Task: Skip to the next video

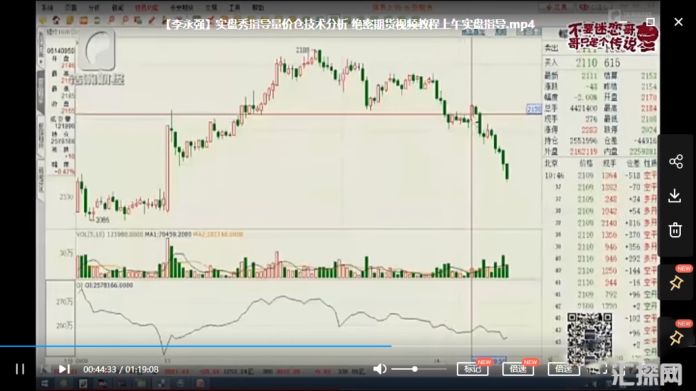Action: click(x=63, y=369)
